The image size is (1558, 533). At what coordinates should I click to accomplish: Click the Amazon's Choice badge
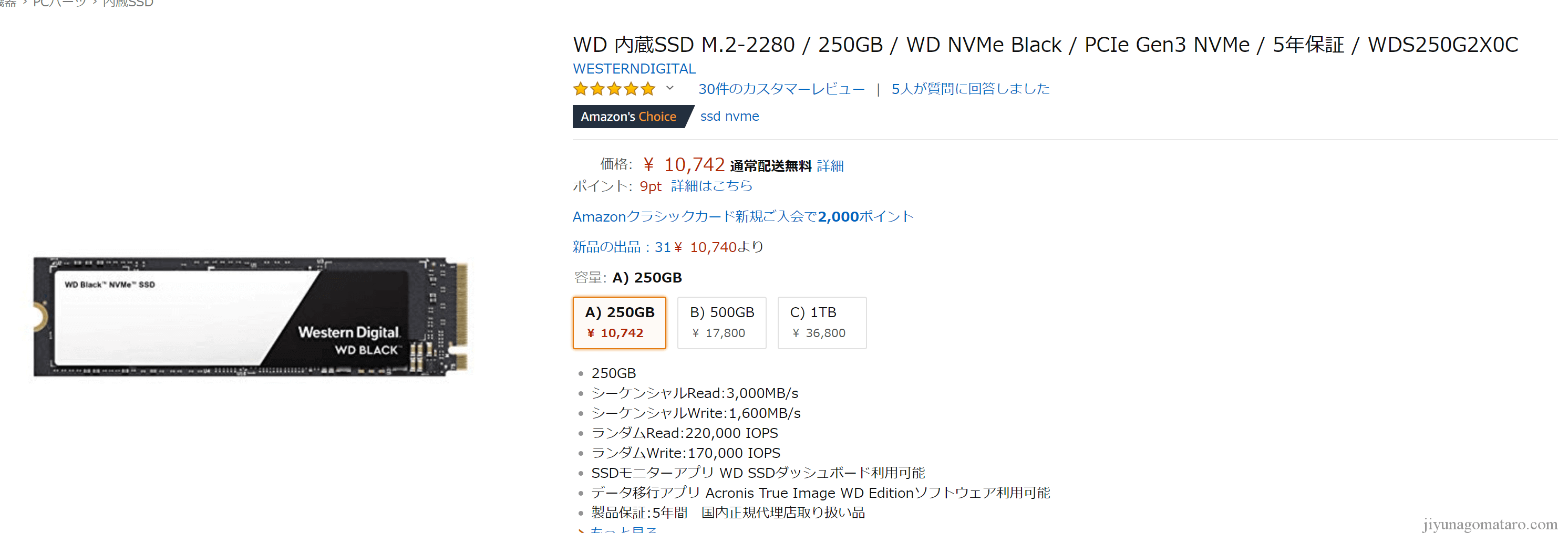pyautogui.click(x=628, y=117)
